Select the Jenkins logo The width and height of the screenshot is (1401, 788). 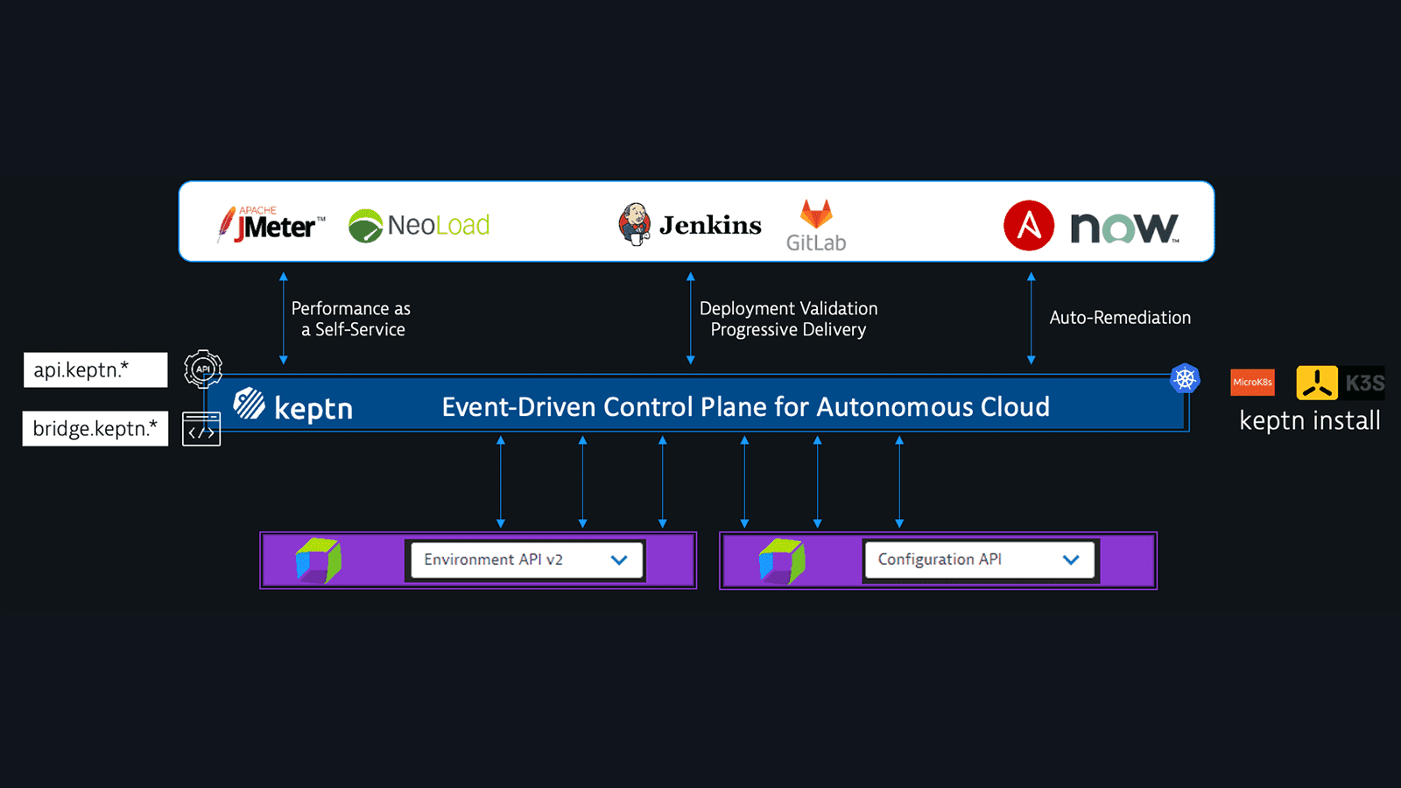click(689, 225)
